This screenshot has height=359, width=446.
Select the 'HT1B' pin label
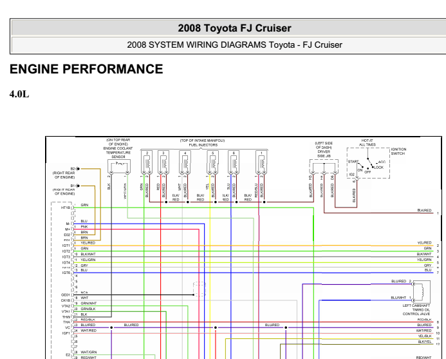click(x=66, y=208)
